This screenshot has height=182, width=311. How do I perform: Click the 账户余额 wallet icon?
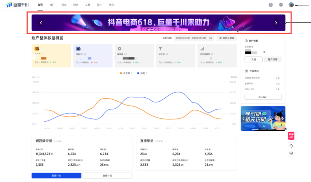pyautogui.click(x=246, y=41)
